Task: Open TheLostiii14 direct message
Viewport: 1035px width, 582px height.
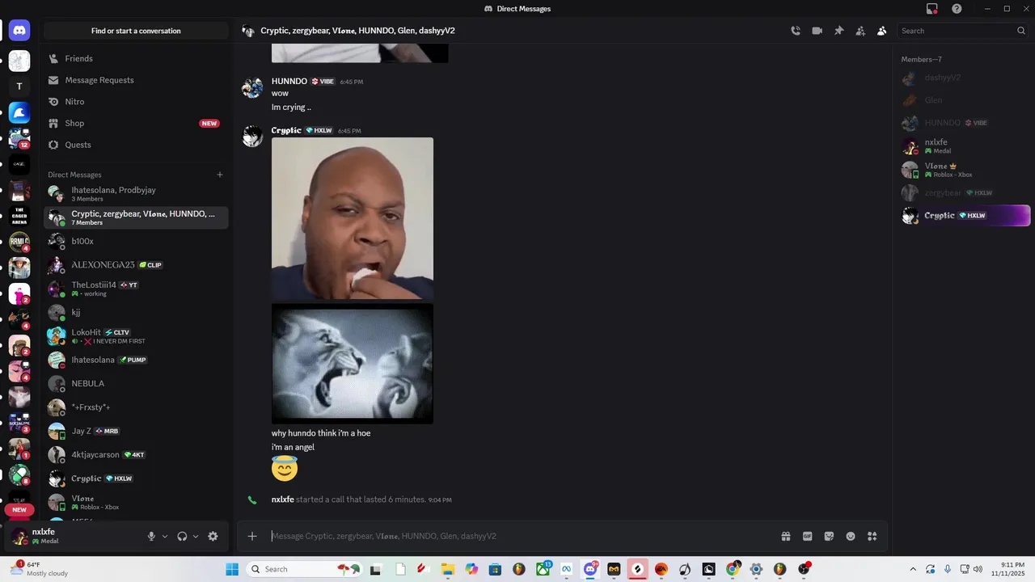Action: point(136,289)
